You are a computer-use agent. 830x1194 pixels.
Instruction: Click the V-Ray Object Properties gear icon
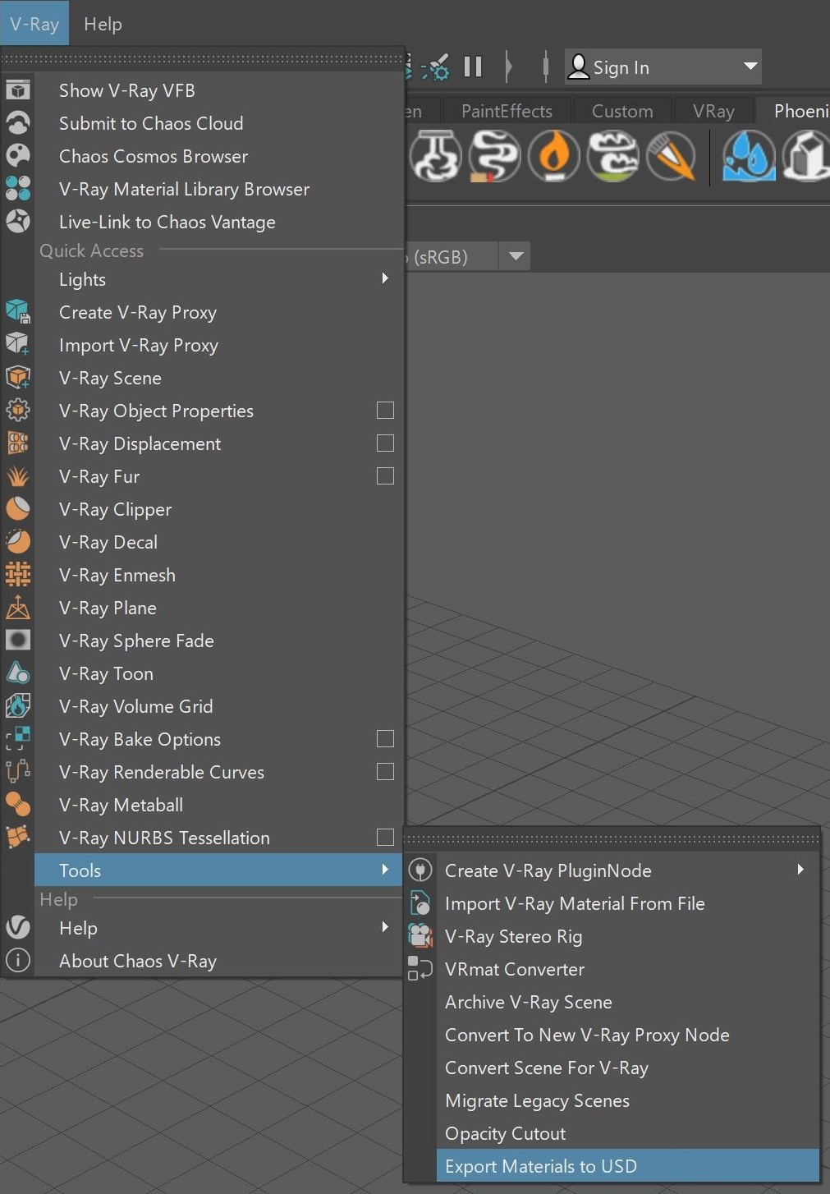18,410
